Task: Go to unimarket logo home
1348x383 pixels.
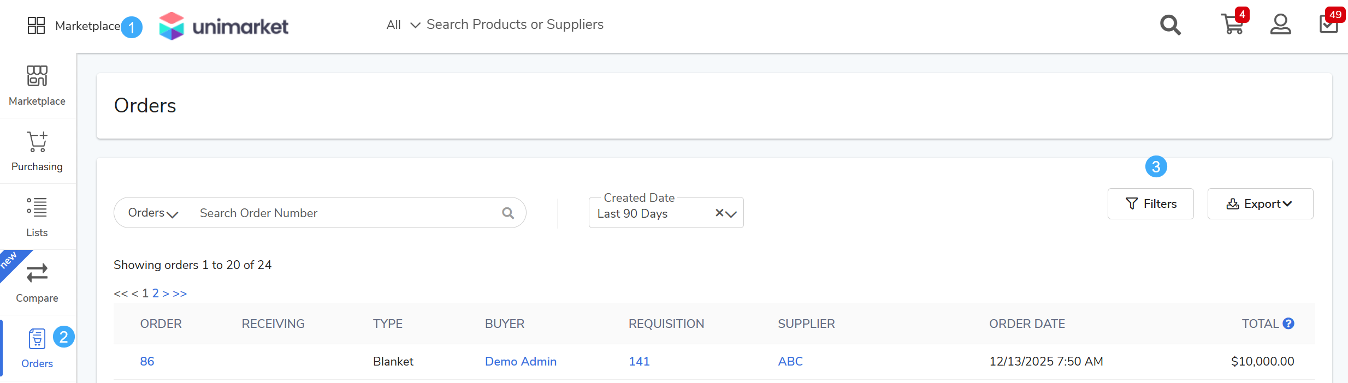Action: pyautogui.click(x=224, y=26)
